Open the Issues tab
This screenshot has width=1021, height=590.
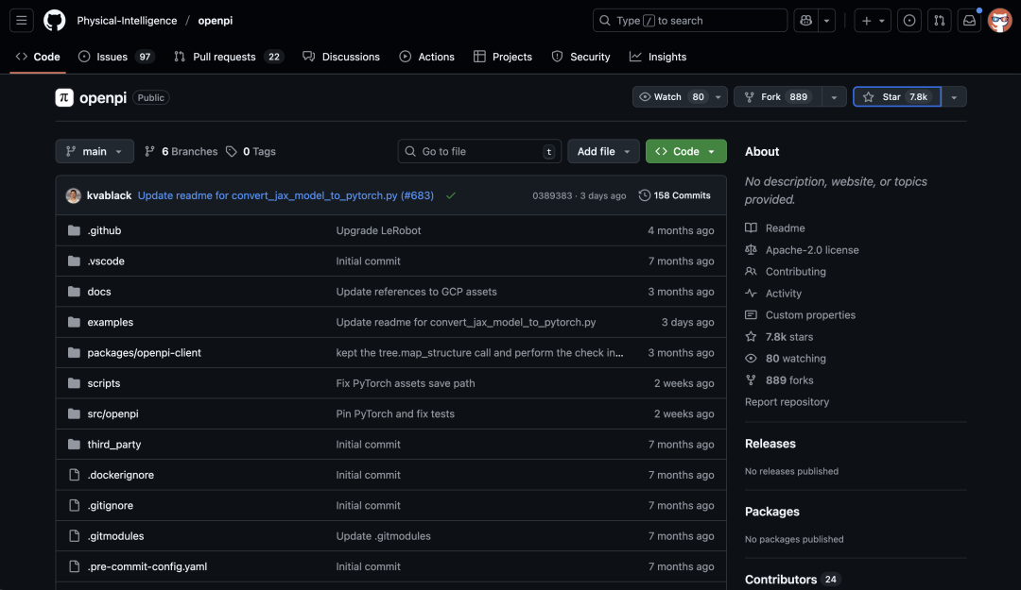click(116, 58)
